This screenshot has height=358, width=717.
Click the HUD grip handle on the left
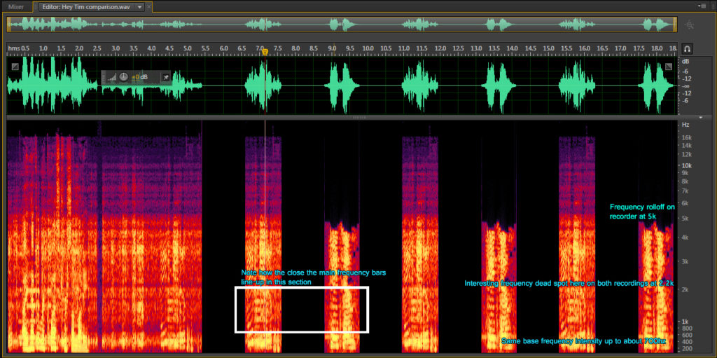[x=104, y=77]
